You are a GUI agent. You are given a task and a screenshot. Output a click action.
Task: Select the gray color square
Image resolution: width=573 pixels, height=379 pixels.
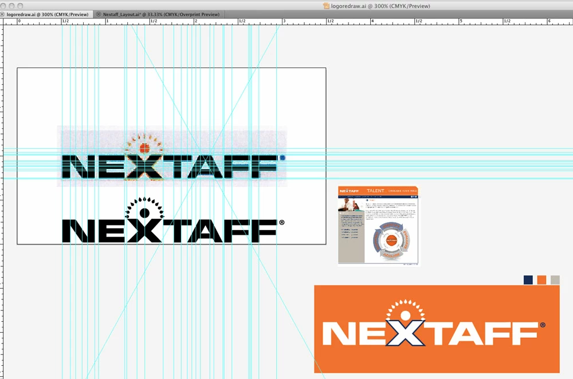555,280
